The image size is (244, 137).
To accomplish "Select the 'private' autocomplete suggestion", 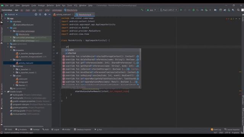I will tap(101, 50).
